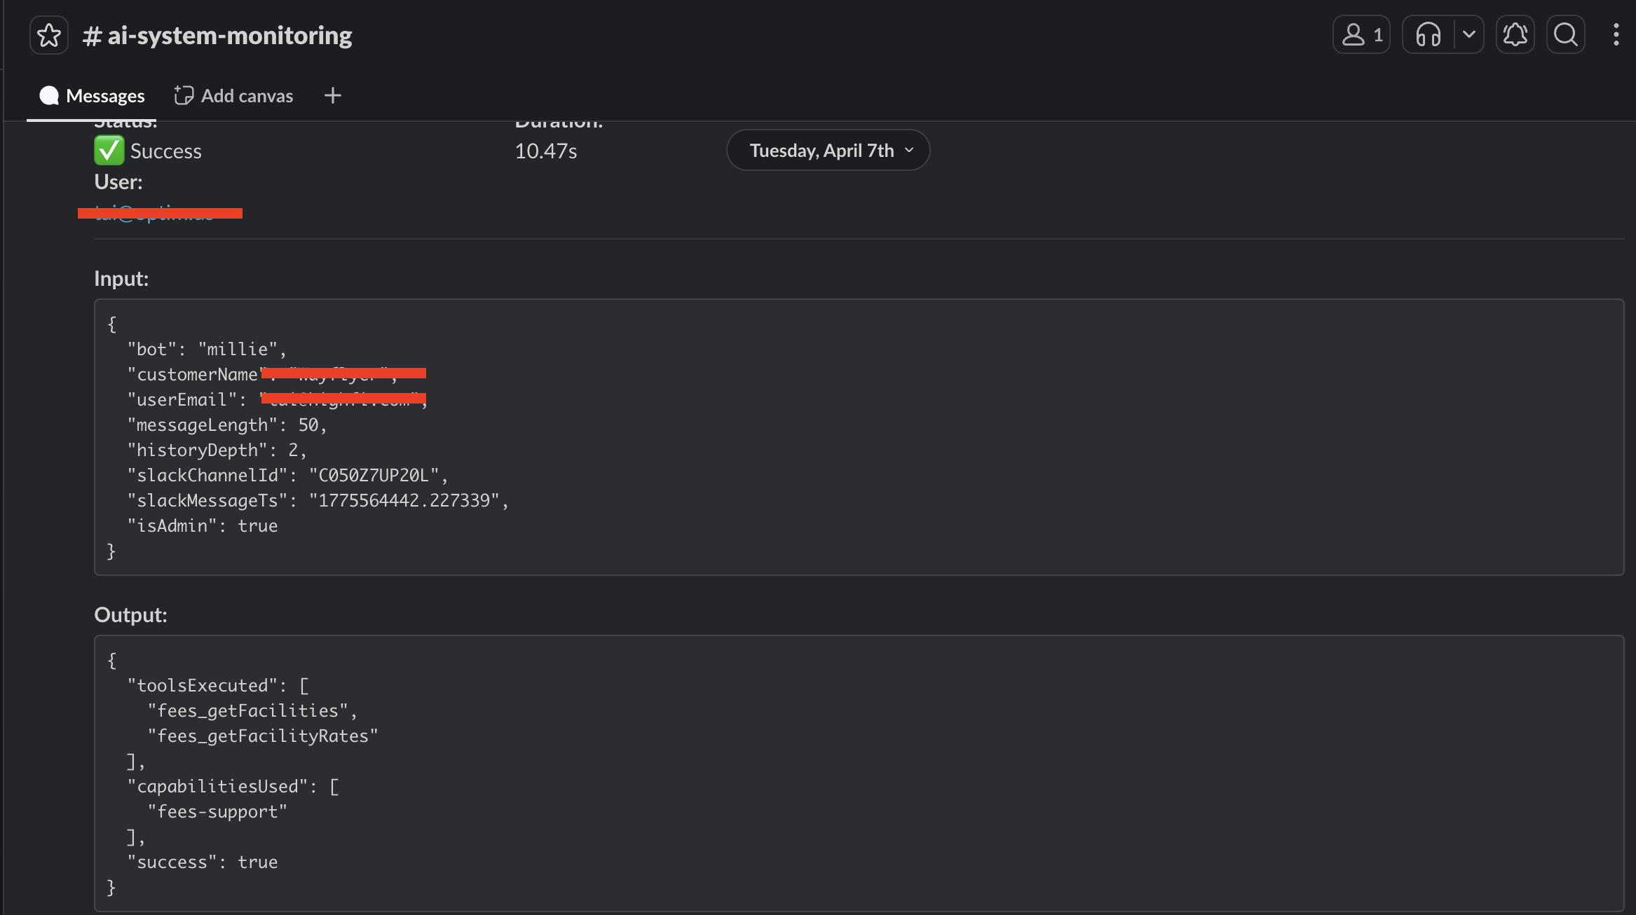Screen dimensions: 1636x915
Task: Star the ai-system-monitoring channel
Action: pos(49,35)
